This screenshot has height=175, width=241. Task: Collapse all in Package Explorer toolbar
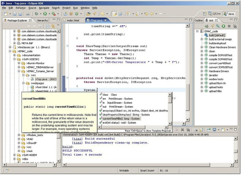pyautogui.click(x=48, y=26)
